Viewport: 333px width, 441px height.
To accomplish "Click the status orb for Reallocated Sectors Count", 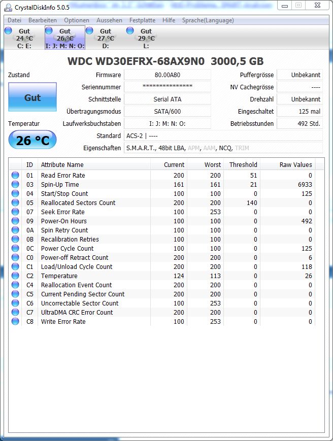I will [15, 203].
